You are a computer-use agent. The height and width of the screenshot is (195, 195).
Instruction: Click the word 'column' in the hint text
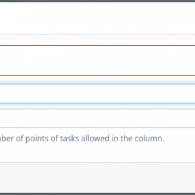[x=149, y=139]
